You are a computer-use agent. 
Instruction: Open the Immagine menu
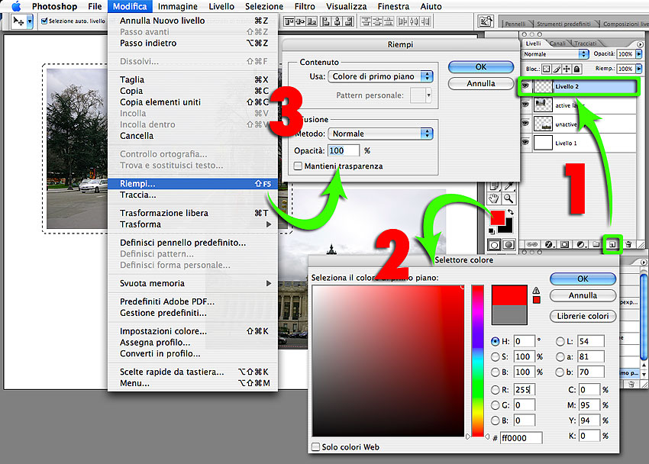tap(178, 6)
